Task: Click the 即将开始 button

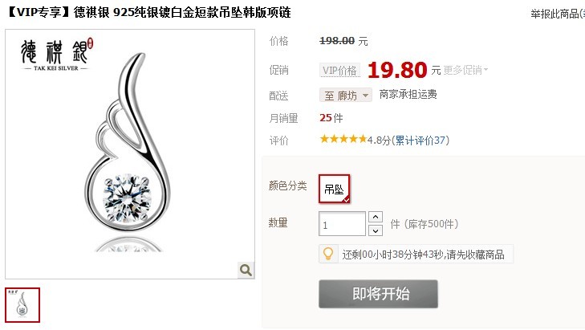Action: (x=378, y=294)
